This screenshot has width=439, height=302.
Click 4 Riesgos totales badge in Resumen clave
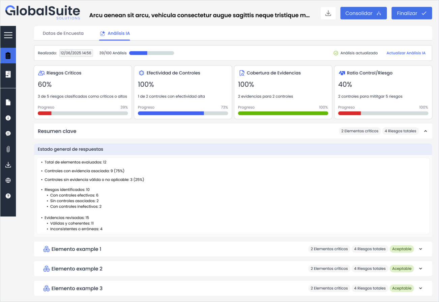tap(400, 131)
